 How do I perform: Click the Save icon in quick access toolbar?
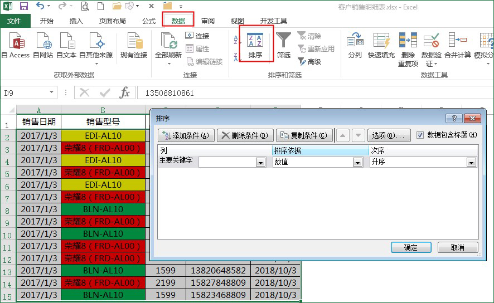(x=23, y=6)
